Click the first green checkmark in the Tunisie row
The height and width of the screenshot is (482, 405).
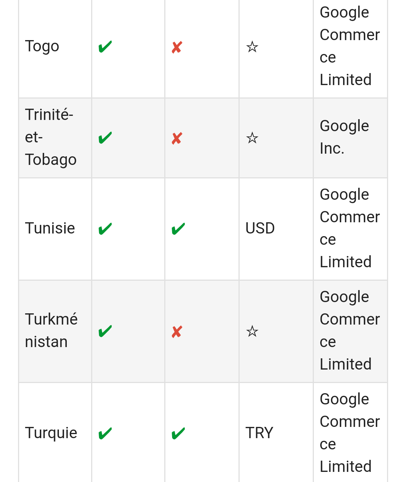click(105, 229)
